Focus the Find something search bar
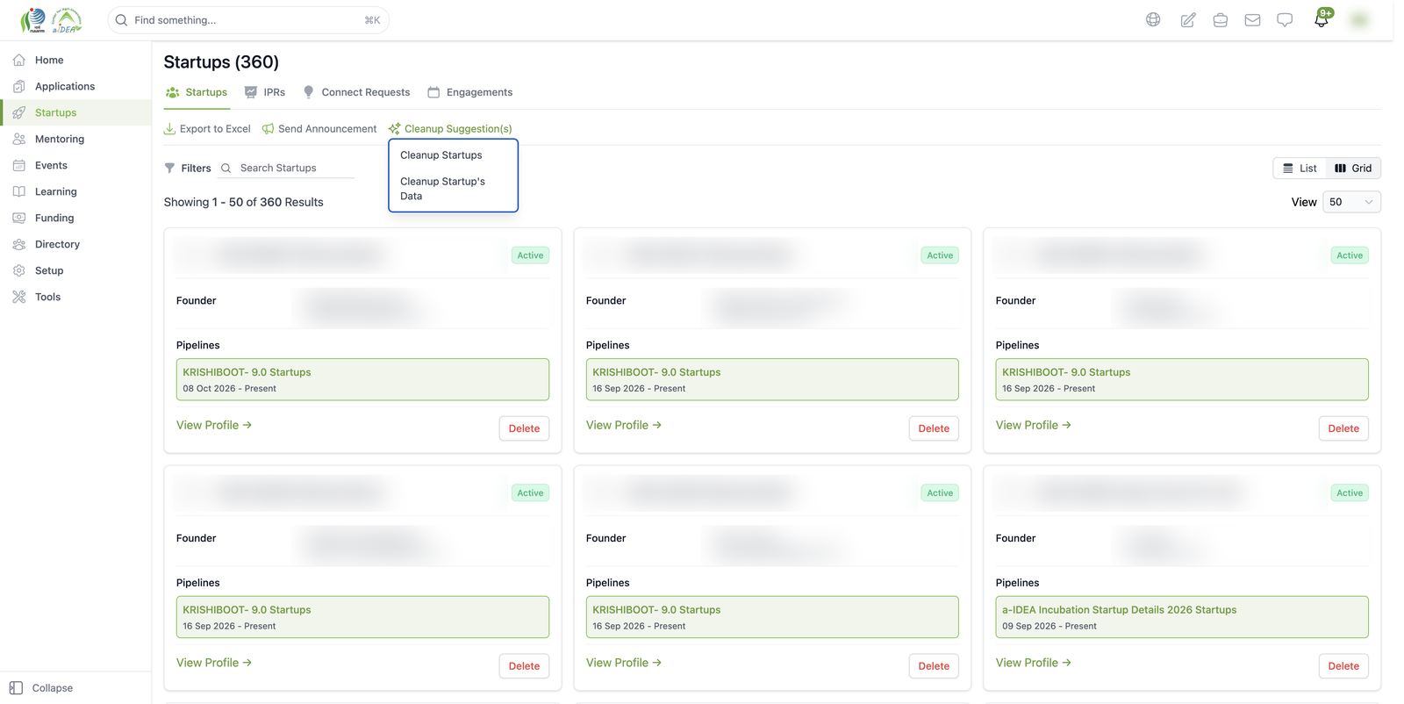Screen dimensions: 1404x704 [248, 19]
